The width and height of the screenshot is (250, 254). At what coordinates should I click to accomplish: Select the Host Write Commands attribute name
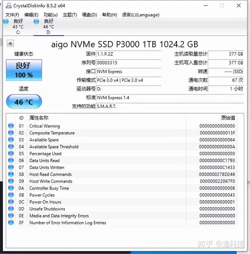[51, 181]
